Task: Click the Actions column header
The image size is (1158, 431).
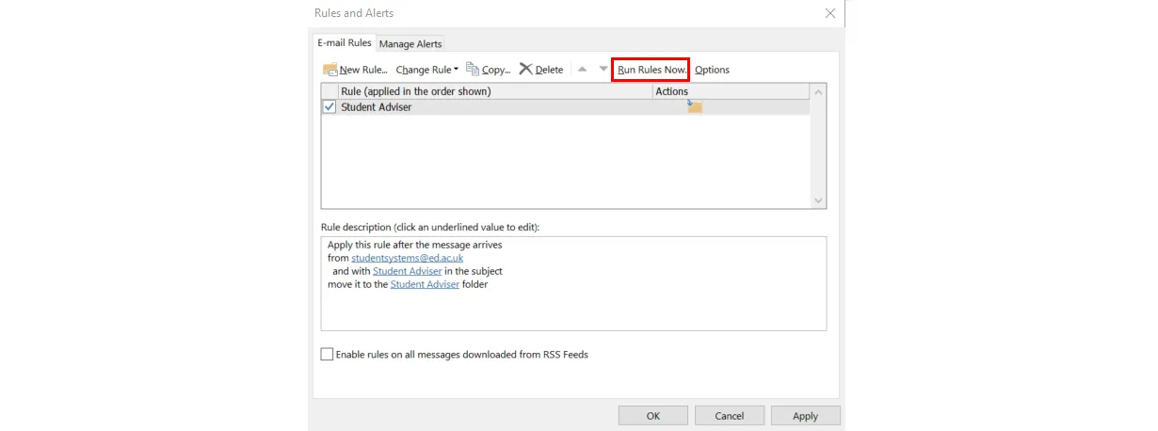Action: tap(731, 91)
